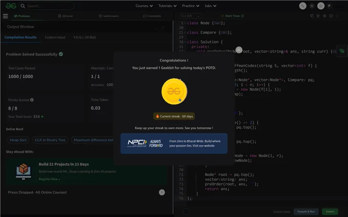Switch to the Editorial tab

[x=66, y=16]
